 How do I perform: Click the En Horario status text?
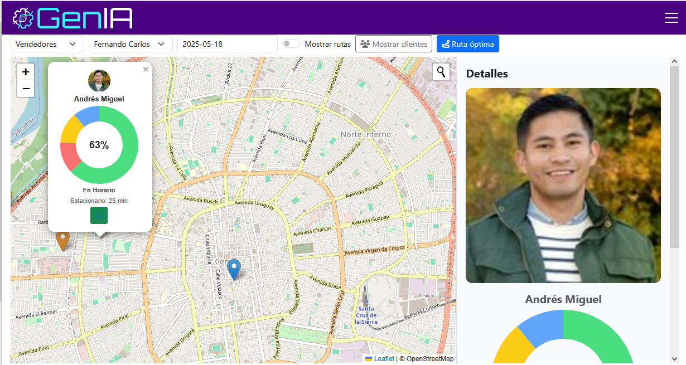(x=99, y=190)
